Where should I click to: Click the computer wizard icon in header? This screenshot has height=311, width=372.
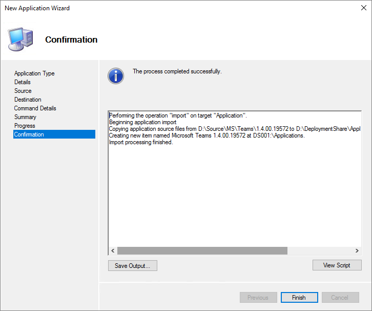20,39
